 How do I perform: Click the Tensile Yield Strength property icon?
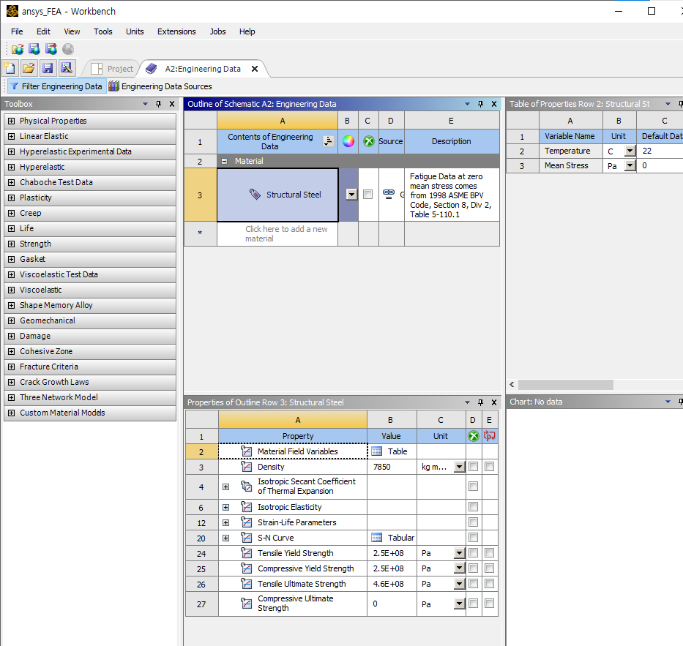[246, 553]
